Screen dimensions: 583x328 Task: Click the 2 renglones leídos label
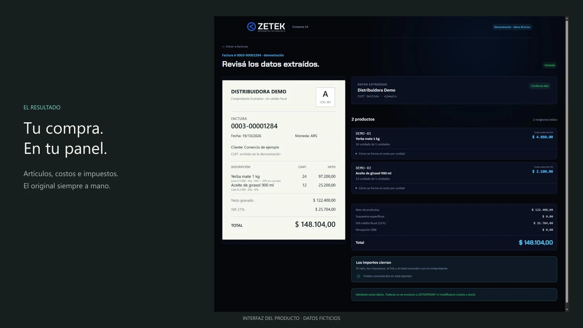point(545,120)
